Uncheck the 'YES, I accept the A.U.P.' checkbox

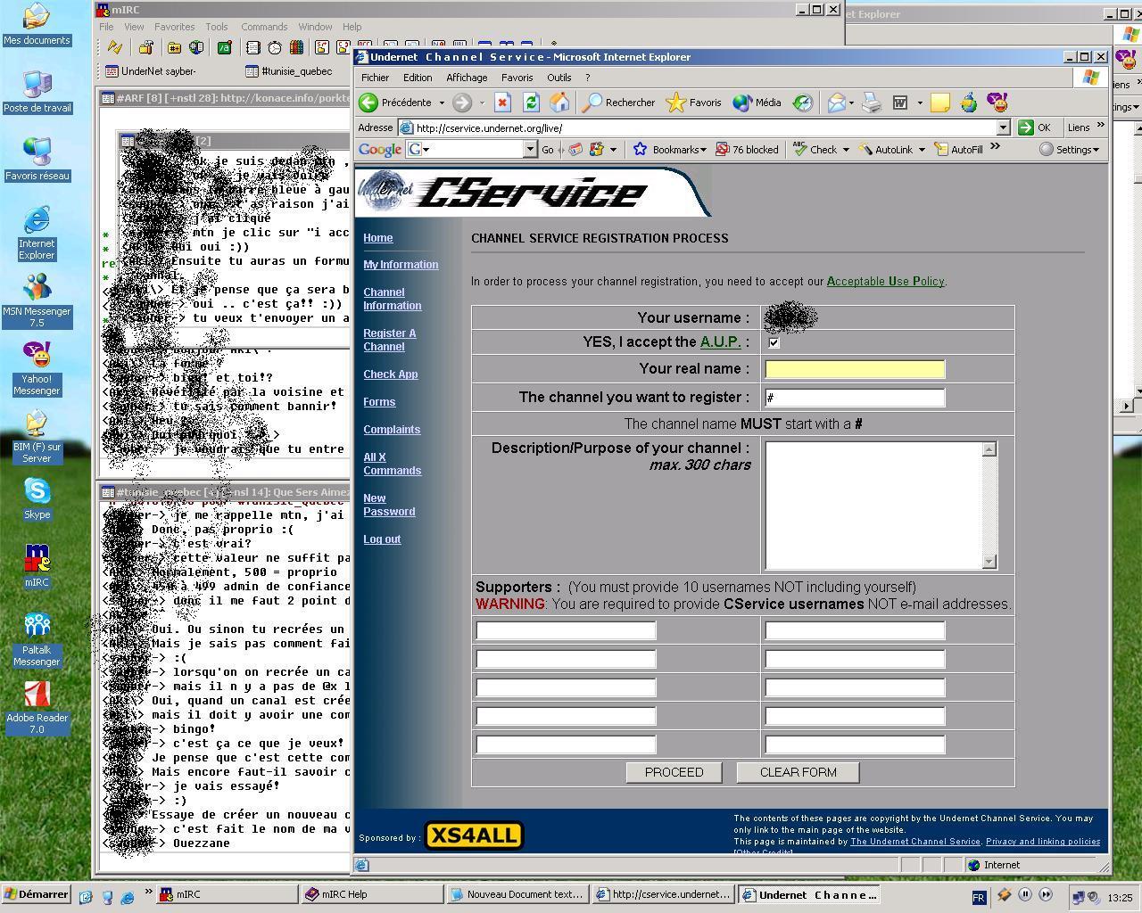pos(774,342)
